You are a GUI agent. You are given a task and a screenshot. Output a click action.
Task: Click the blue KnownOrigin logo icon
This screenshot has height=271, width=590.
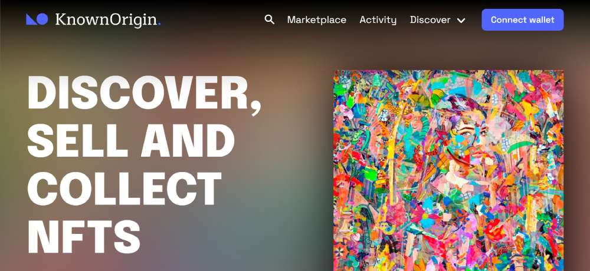coord(37,19)
